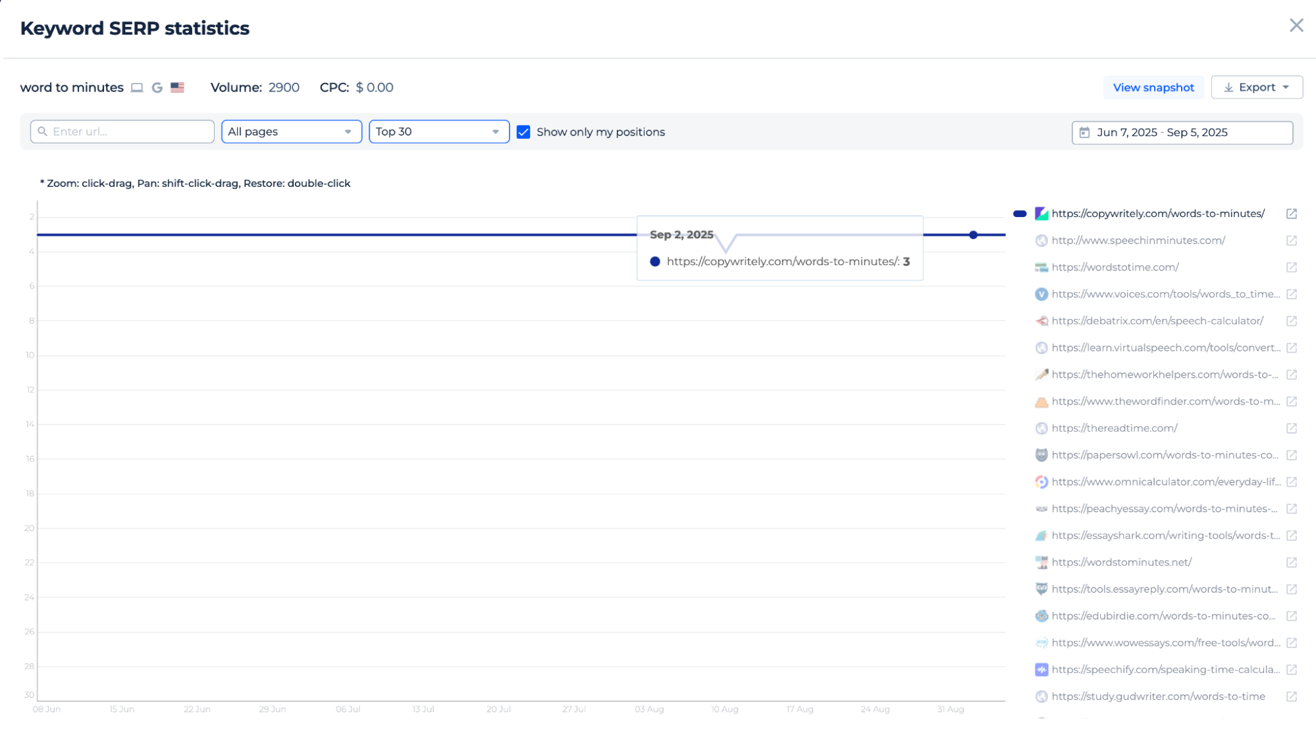Viewport: 1316px width, 752px height.
Task: Open learn.virtualspeech.com external link icon
Action: [x=1292, y=348]
